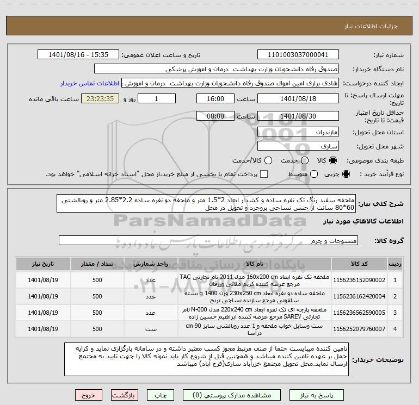This screenshot has width=419, height=405.
Task: Click the ردیف column header
Action: coord(395,264)
